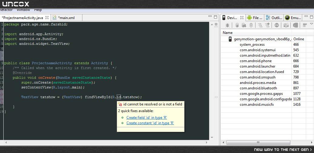This screenshot has width=314, height=153.
Task: Click the "2 quick fixes available:" text
Action: tap(135, 111)
